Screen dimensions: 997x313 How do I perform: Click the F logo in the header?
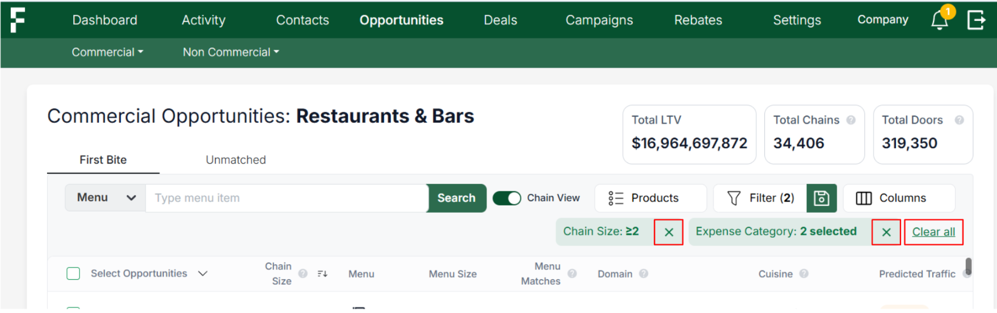click(18, 20)
